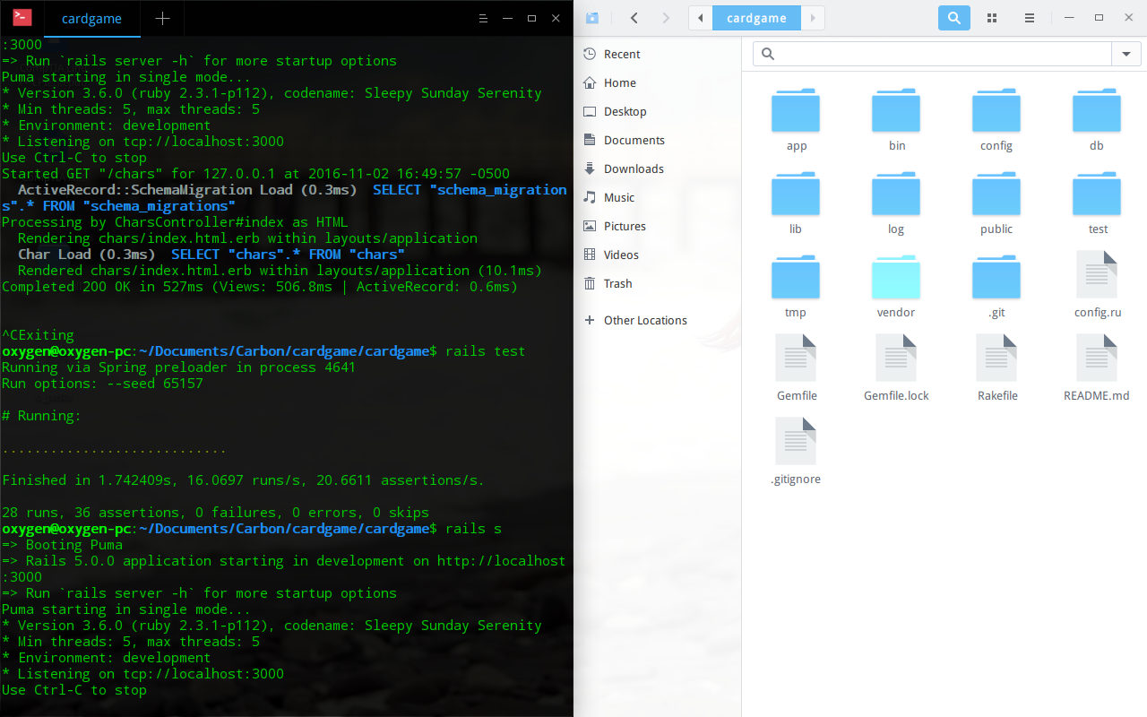Image resolution: width=1147 pixels, height=717 pixels.
Task: Click Other Locations in sidebar
Action: click(x=645, y=320)
